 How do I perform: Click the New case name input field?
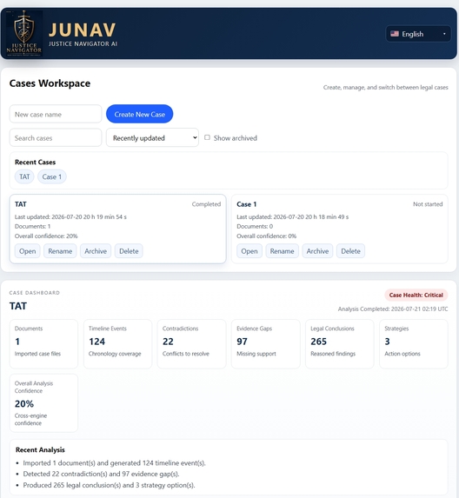(56, 114)
